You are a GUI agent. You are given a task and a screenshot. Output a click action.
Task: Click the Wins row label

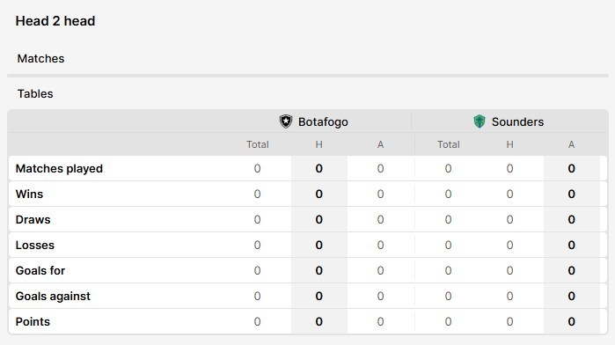29,195
